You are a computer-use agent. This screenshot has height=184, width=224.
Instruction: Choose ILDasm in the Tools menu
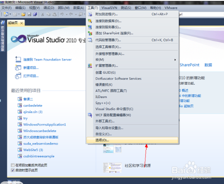click(132, 97)
